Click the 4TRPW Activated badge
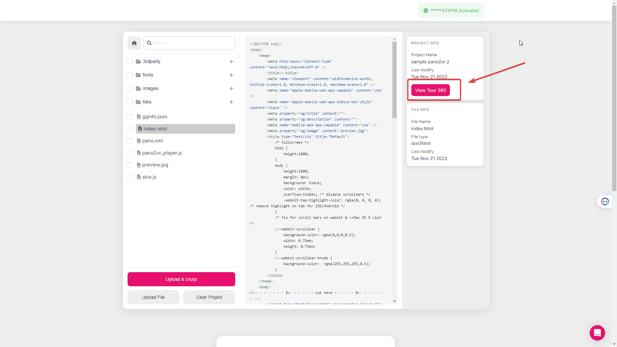Image resolution: width=617 pixels, height=347 pixels. coord(451,11)
